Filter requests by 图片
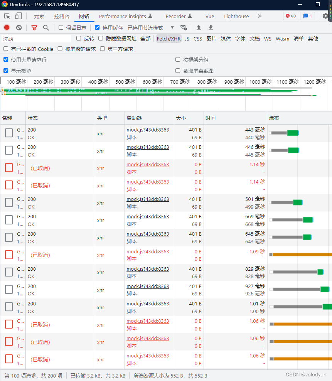This screenshot has width=332, height=381. (211, 39)
